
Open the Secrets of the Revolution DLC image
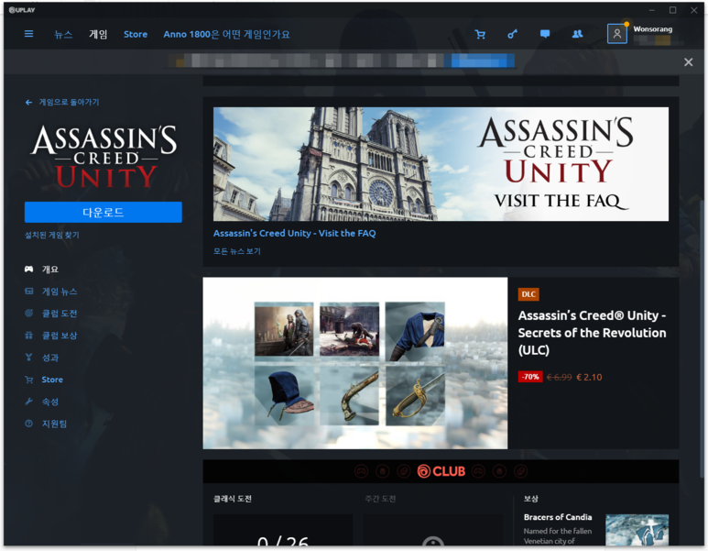[x=354, y=363]
